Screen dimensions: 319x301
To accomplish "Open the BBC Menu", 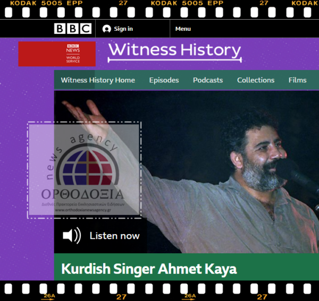I will (x=183, y=29).
